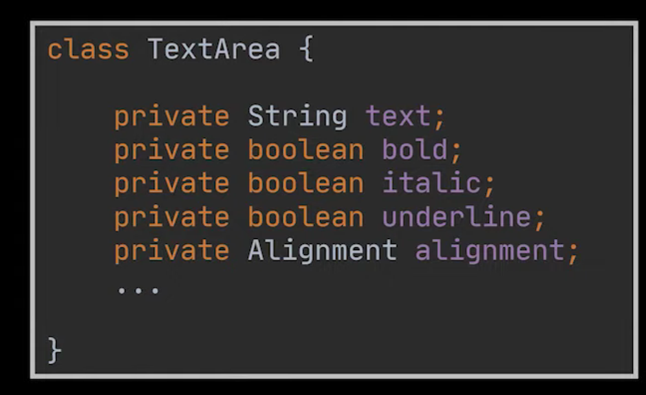Click the Alignment type name
Image resolution: width=646 pixels, height=395 pixels.
[323, 251]
